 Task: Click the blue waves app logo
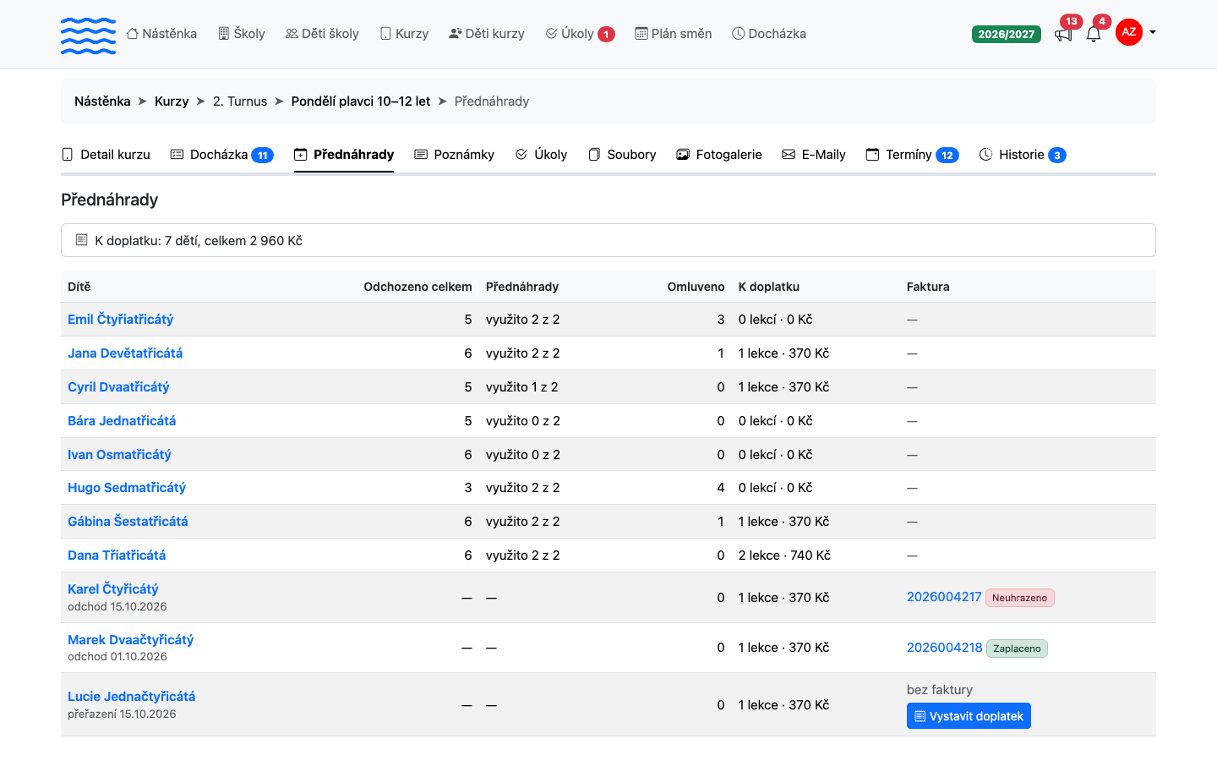[x=88, y=35]
